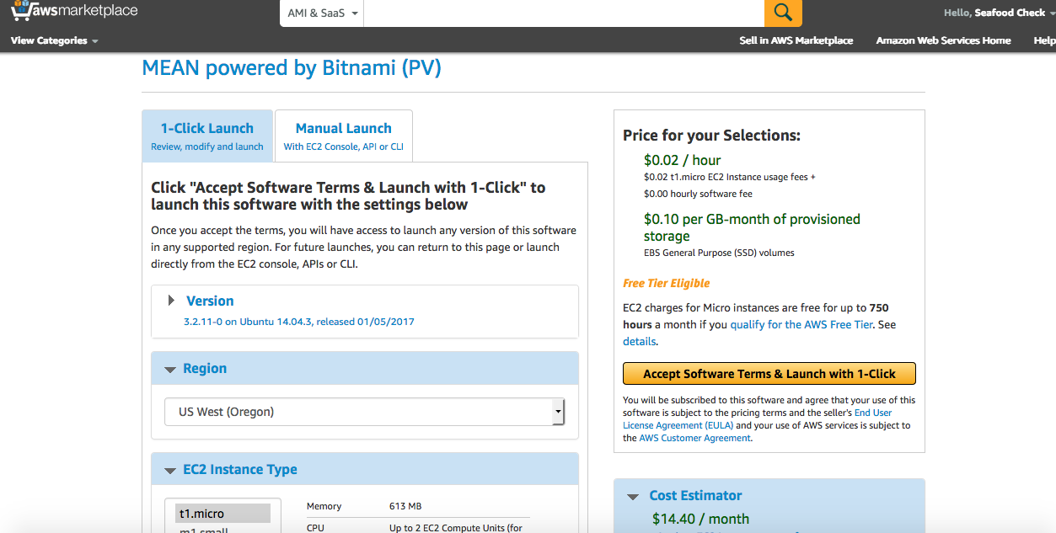
Task: Open the US West (Oregon) region dropdown
Action: [364, 412]
